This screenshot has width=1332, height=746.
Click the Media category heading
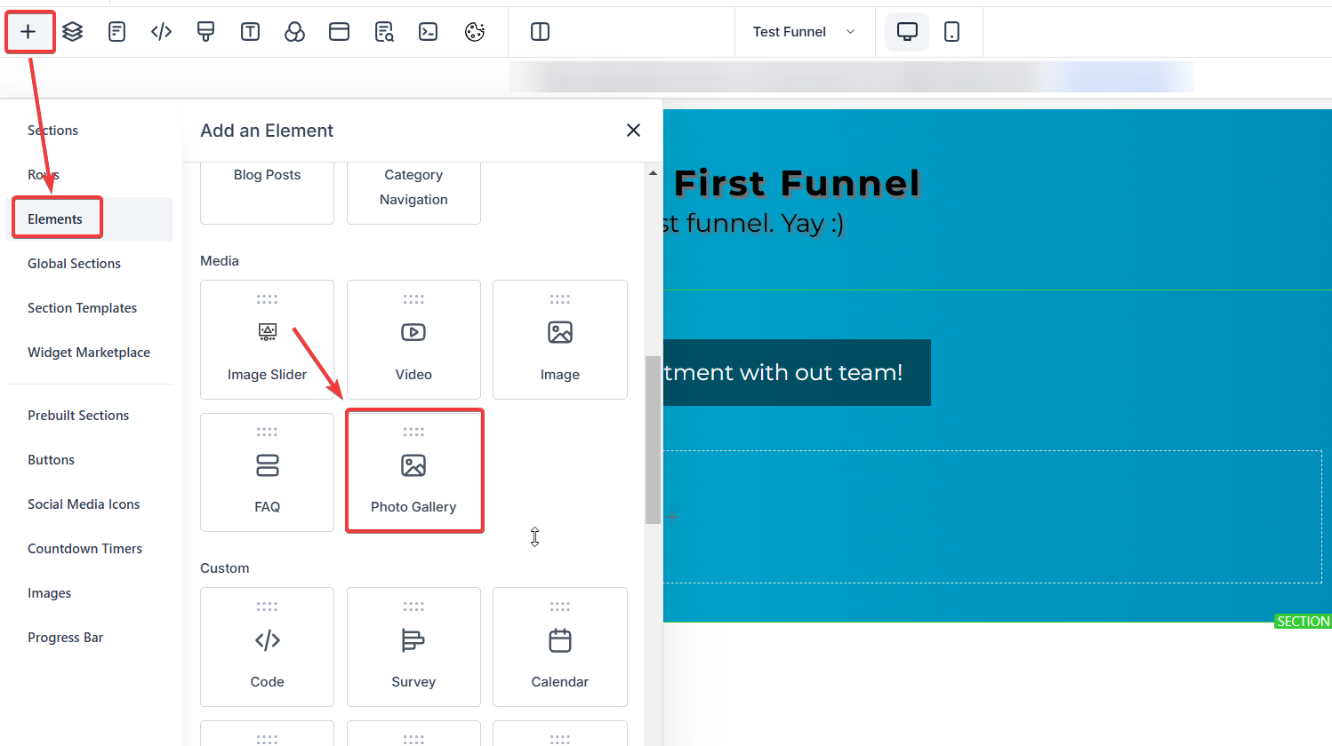[x=220, y=261]
